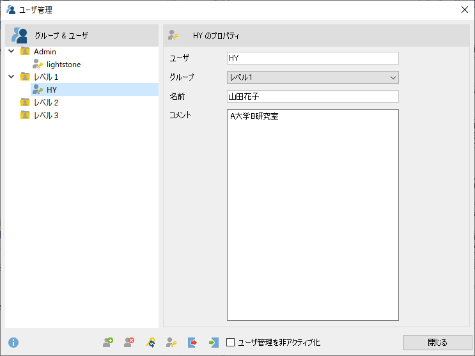Screen dimensions: 475x356
Task: Toggle ユーザ管理を非アクティブ化 checkbox
Action: pos(230,343)
